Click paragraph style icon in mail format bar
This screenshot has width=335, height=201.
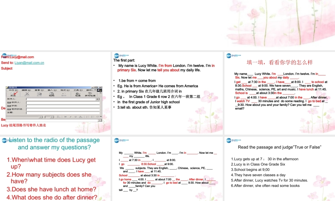click(x=58, y=117)
